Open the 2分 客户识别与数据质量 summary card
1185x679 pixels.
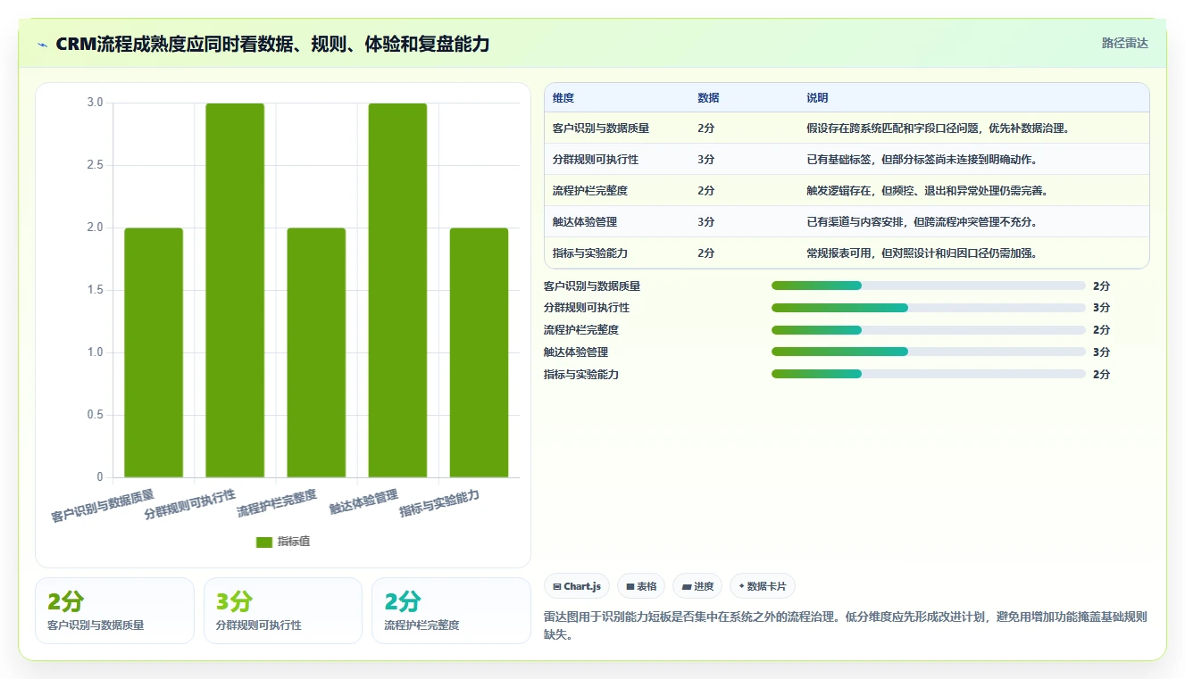click(x=114, y=610)
